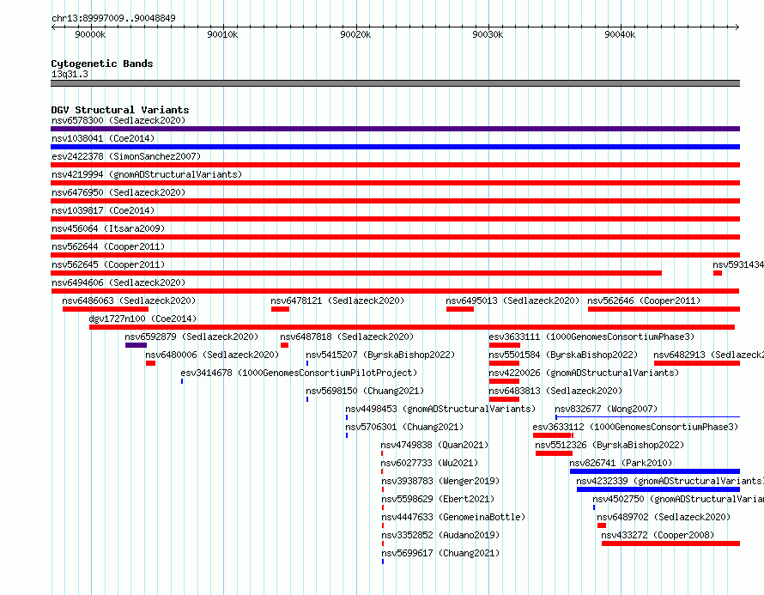Open the nsv6592879 (Sedlazeck2020) label
Screen dimensions: 764x595
click(191, 337)
